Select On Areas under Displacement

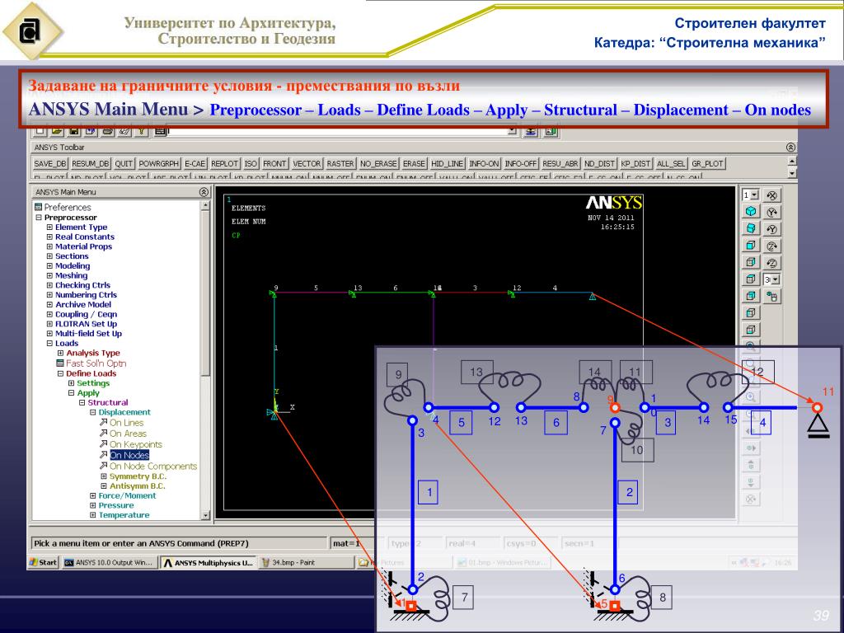(x=128, y=434)
